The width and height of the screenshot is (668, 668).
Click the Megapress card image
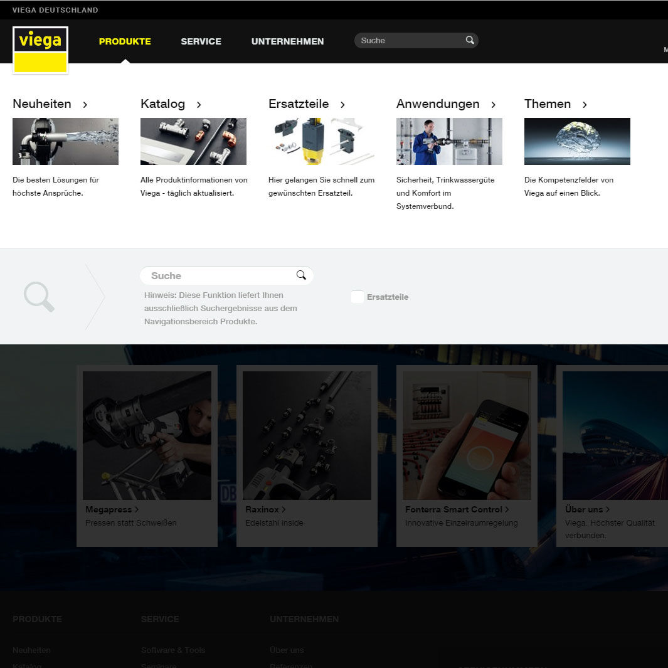tap(147, 435)
